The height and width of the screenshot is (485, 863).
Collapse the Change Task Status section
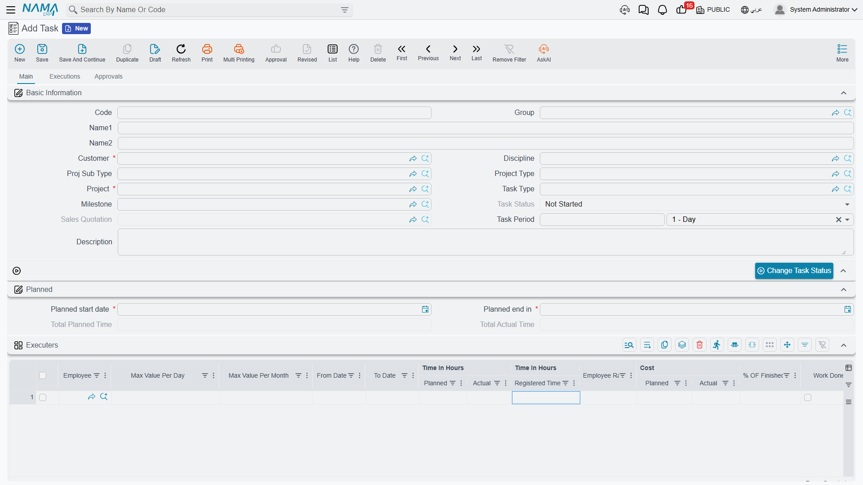[x=844, y=271]
